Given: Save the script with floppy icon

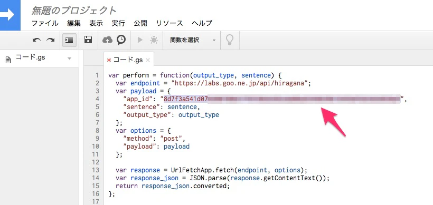Looking at the screenshot, I should (x=88, y=40).
